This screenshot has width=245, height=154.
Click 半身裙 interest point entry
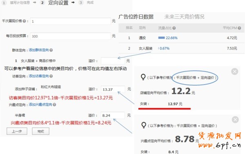(20, 115)
